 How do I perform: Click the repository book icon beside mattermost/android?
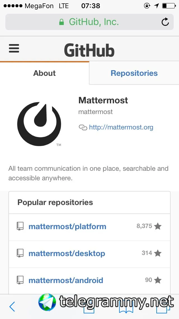coord(20,280)
